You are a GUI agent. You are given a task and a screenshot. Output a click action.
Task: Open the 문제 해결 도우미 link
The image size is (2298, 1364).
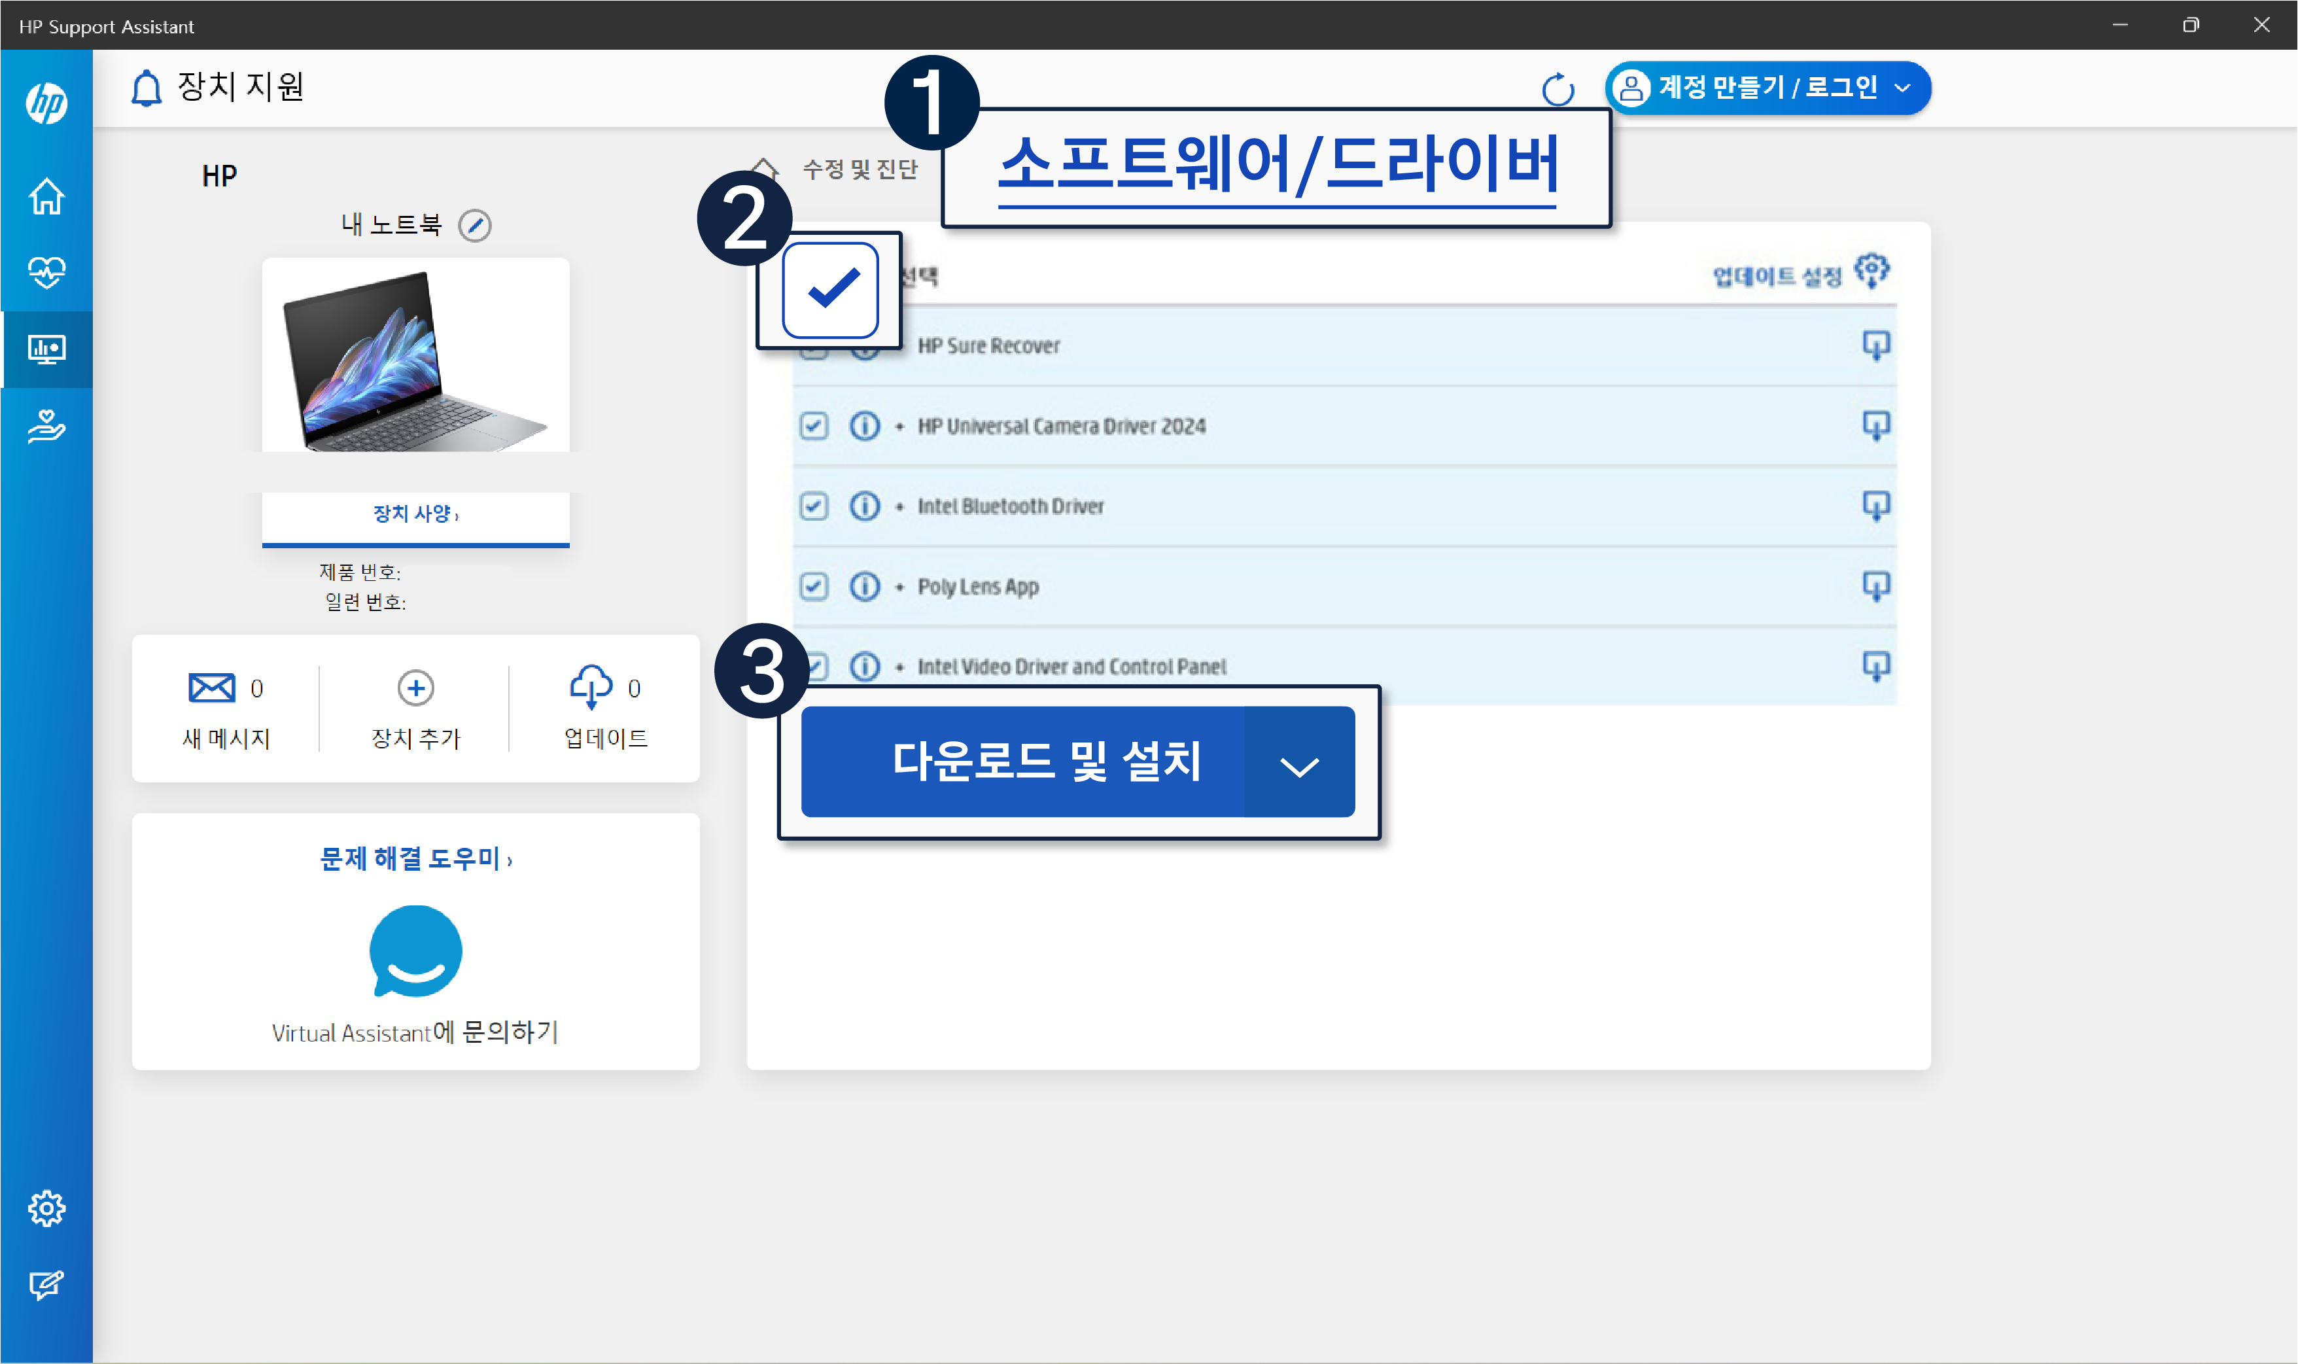coord(414,858)
